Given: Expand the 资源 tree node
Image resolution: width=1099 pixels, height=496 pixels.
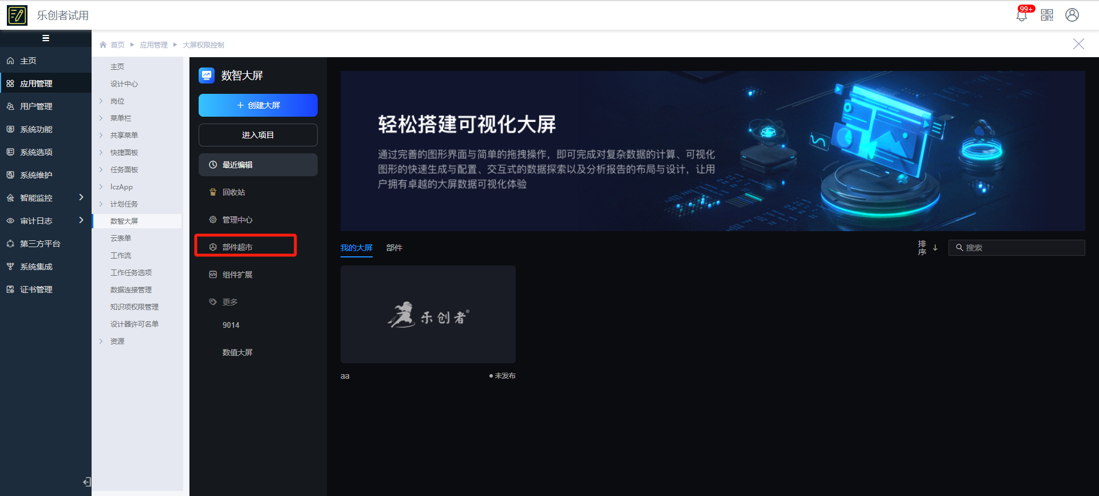Looking at the screenshot, I should coord(101,342).
